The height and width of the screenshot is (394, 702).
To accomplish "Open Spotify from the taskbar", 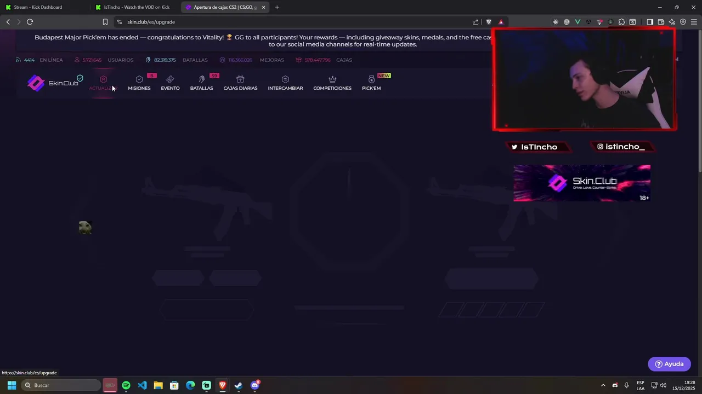I will click(x=126, y=385).
